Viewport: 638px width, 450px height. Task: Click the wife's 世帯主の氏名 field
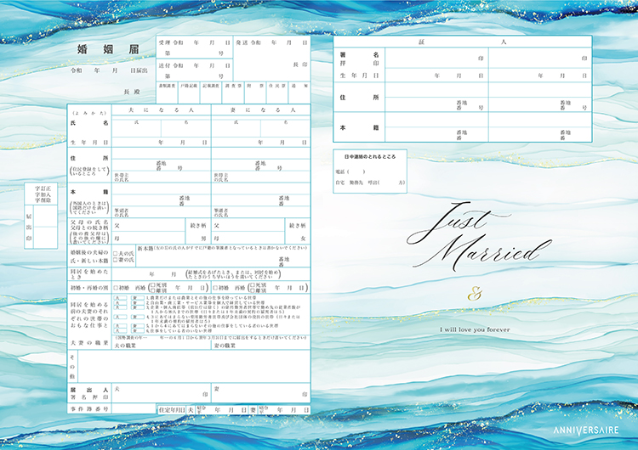261,177
